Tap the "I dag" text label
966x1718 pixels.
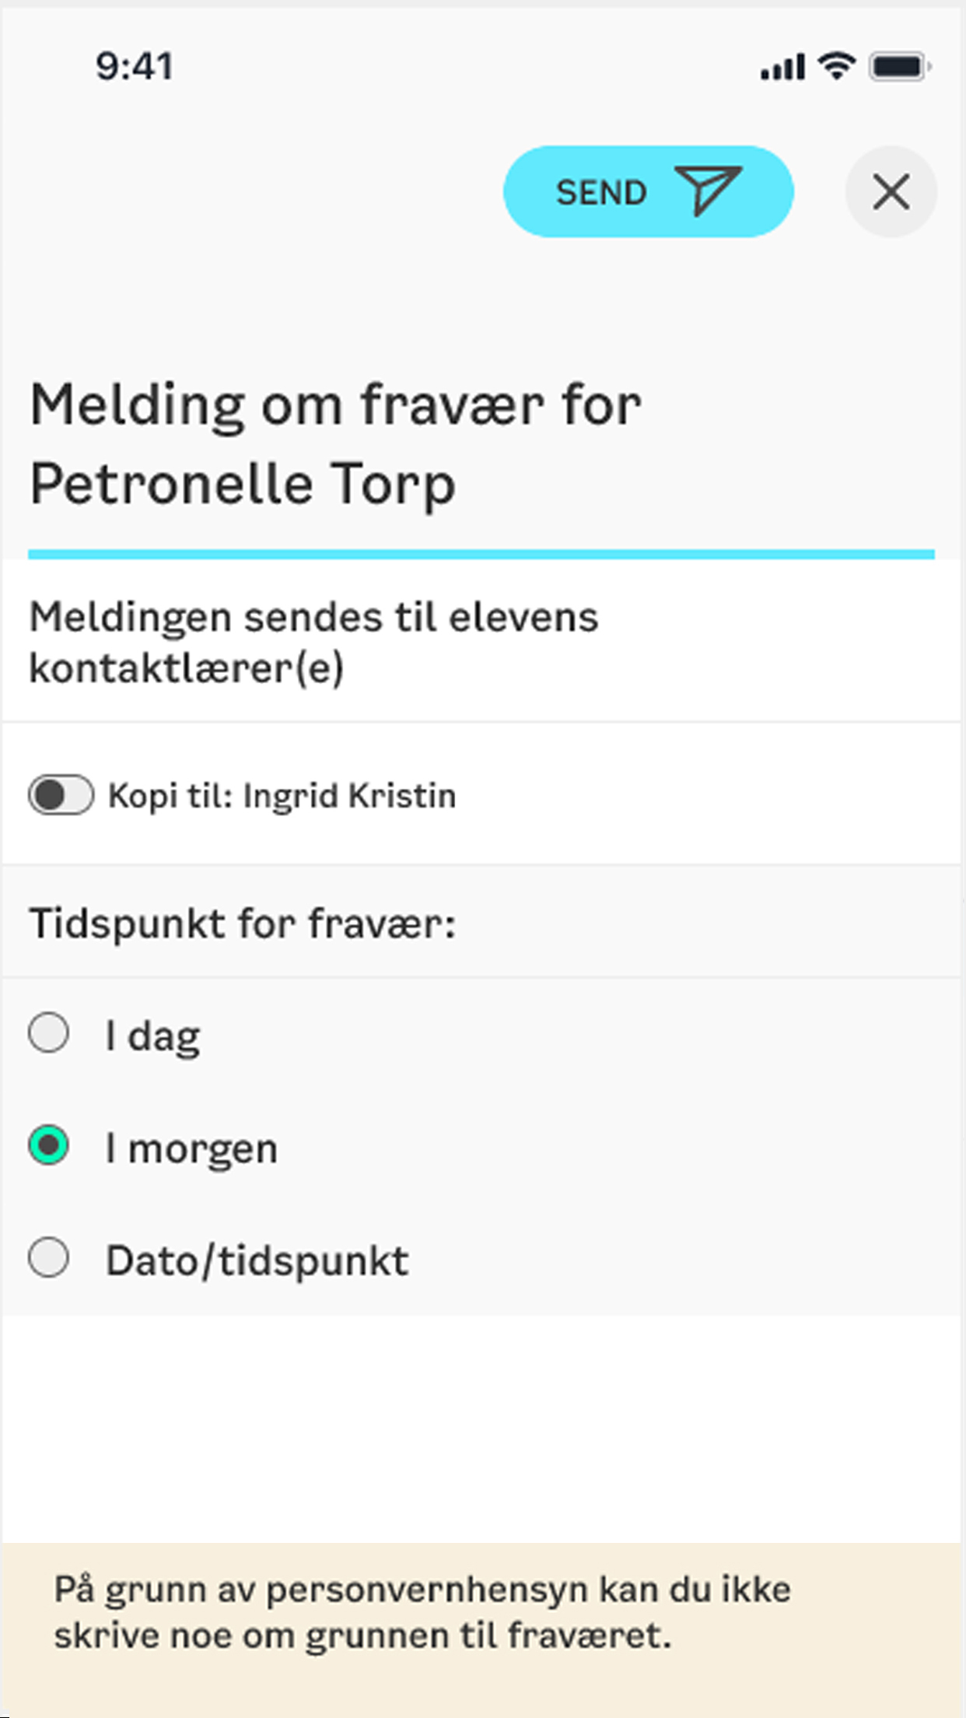point(153,1036)
